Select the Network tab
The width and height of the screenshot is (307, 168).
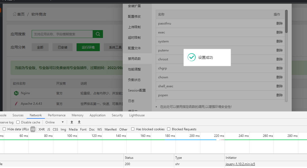tap(36, 115)
